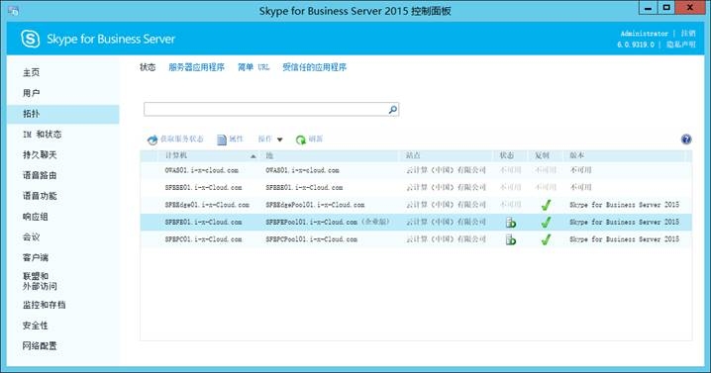Screen dimensions: 711x373
Task: Click the 版本 column header
Action: [x=576, y=155]
